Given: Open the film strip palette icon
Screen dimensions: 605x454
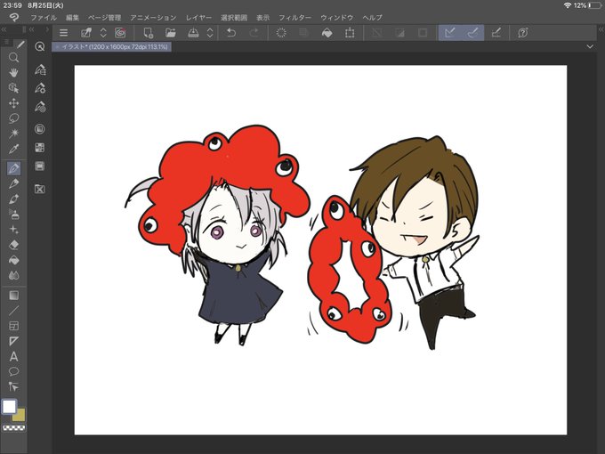Looking at the screenshot, I should 40,166.
